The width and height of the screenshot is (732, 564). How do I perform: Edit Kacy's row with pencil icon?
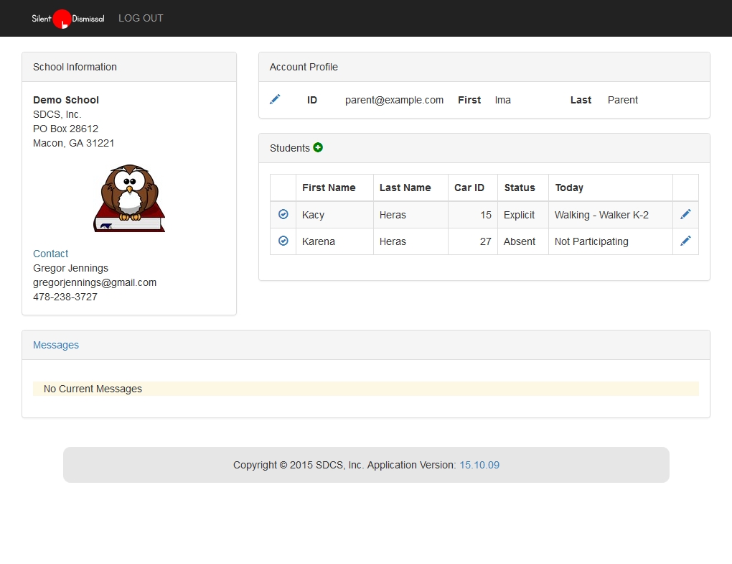click(685, 214)
